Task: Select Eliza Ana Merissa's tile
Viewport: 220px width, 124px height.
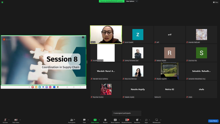Action: point(138,71)
